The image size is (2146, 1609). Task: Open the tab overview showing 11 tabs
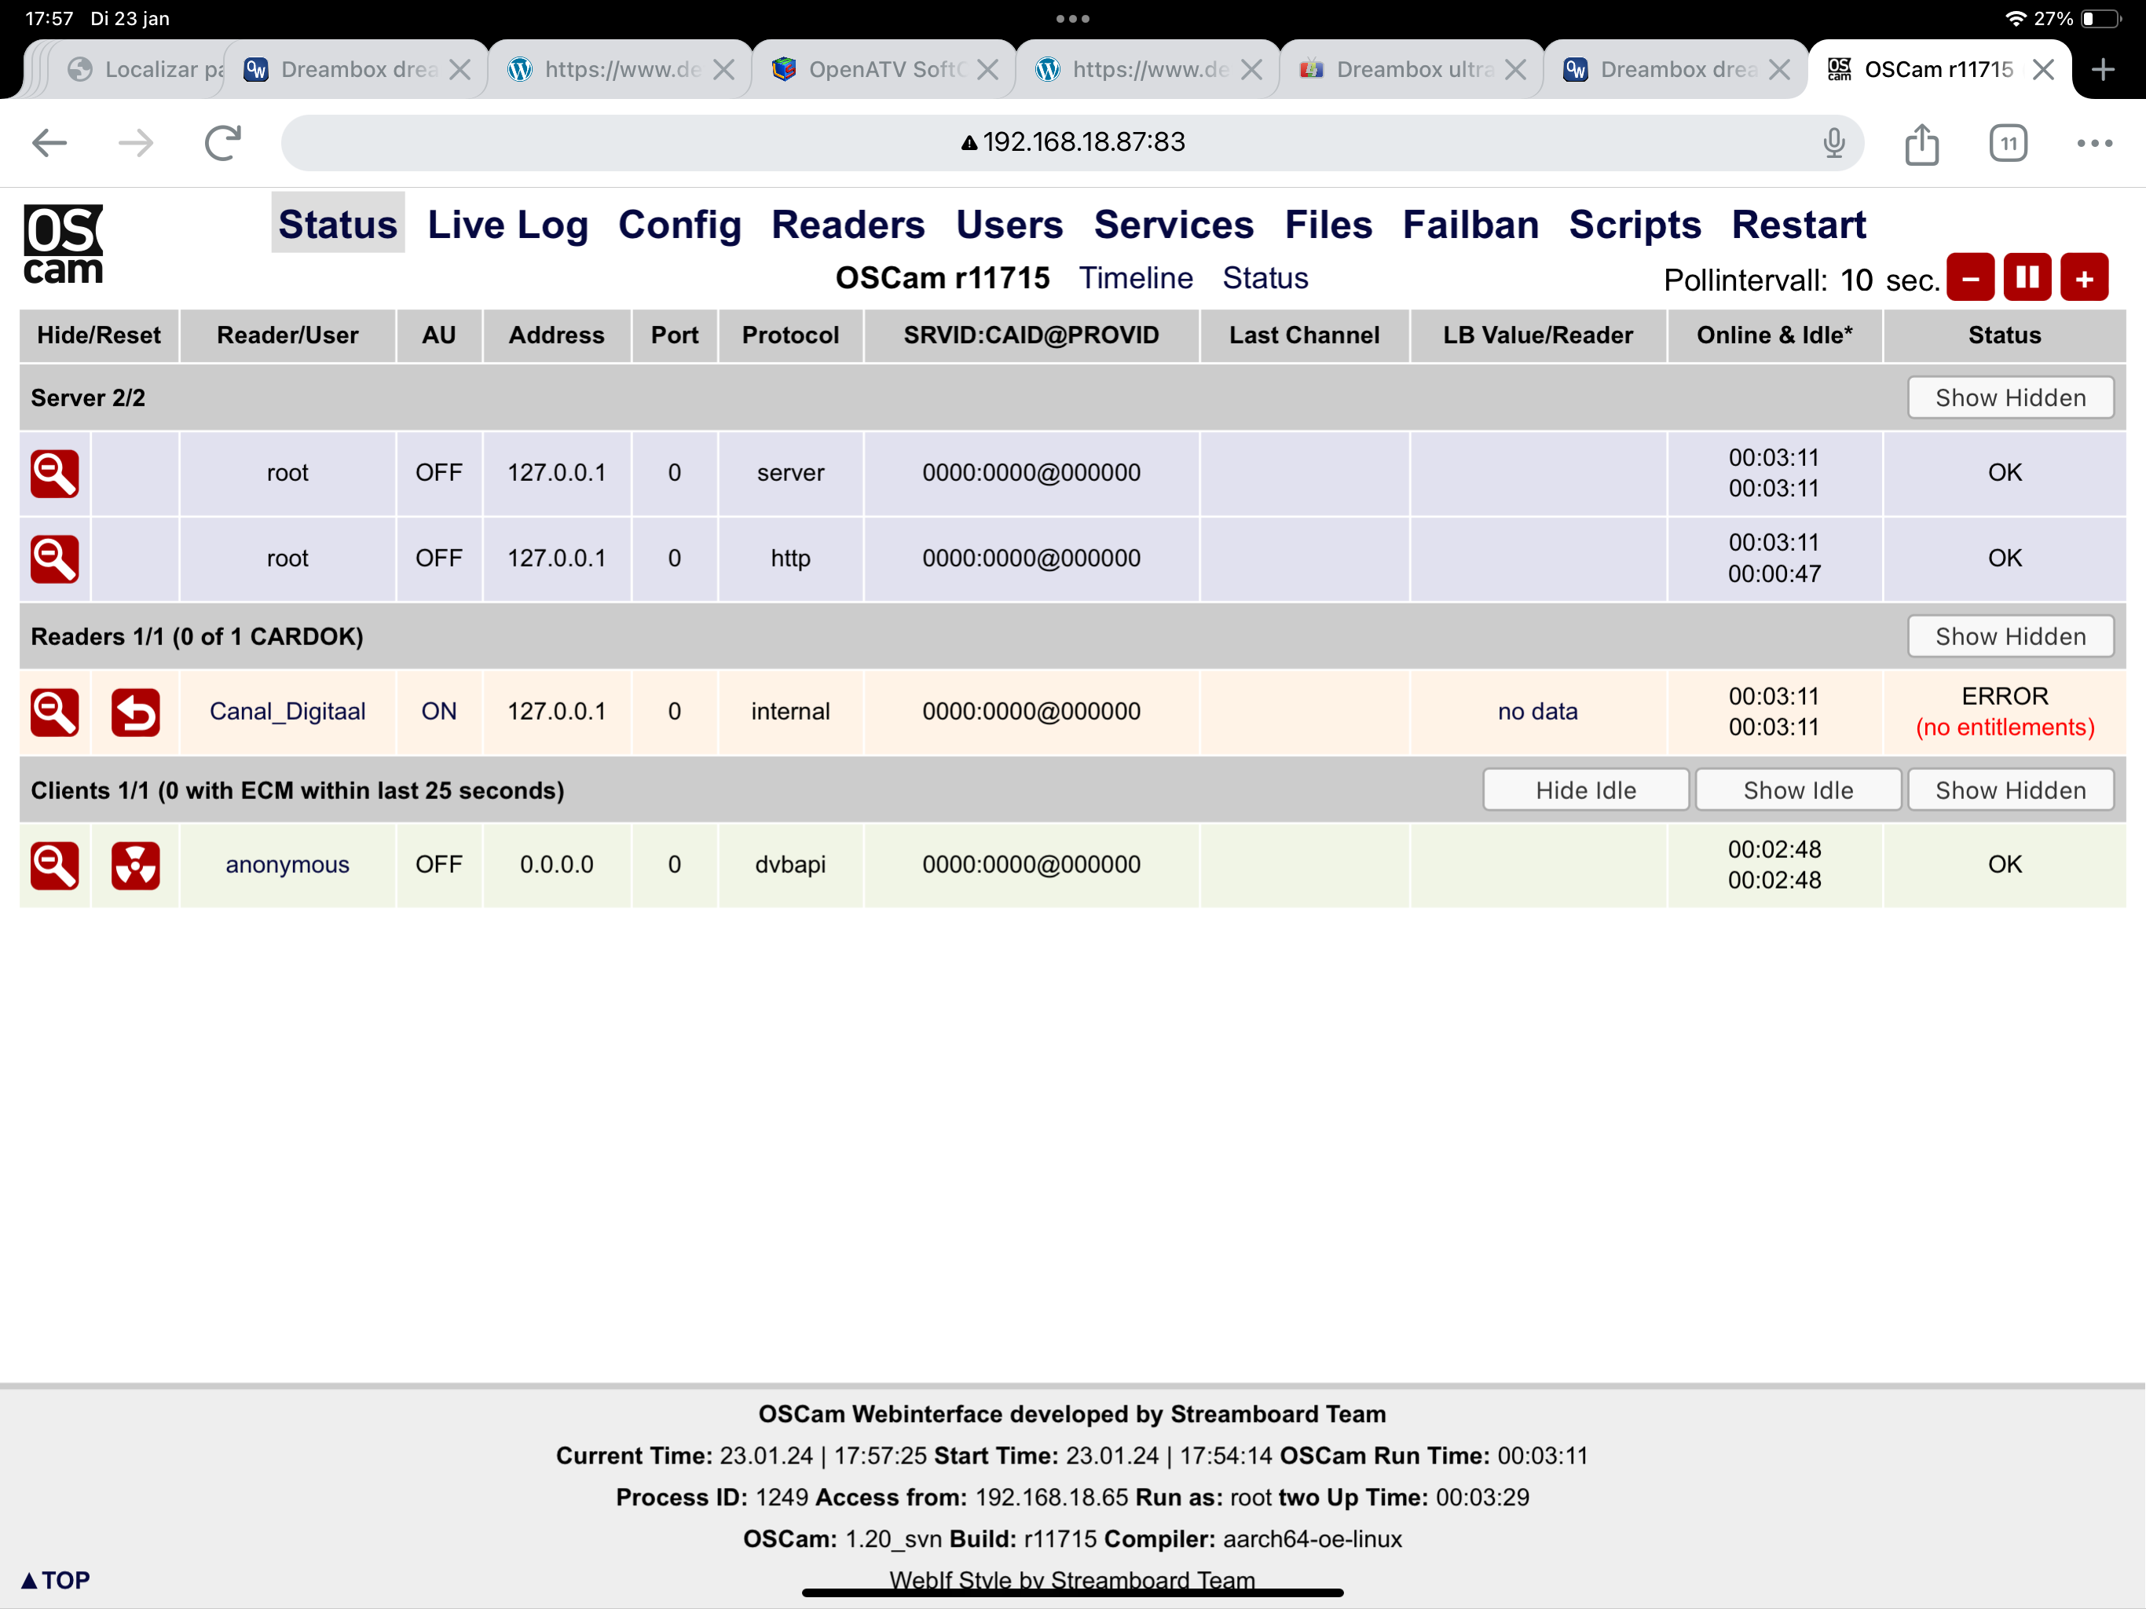pyautogui.click(x=2009, y=144)
